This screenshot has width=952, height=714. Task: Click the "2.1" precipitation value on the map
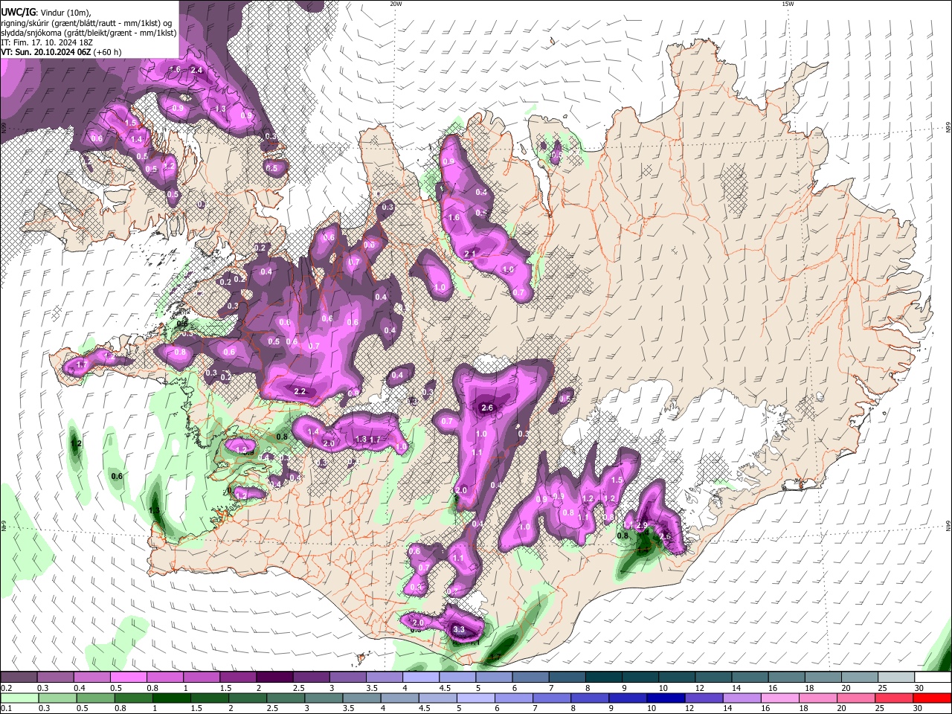[470, 254]
